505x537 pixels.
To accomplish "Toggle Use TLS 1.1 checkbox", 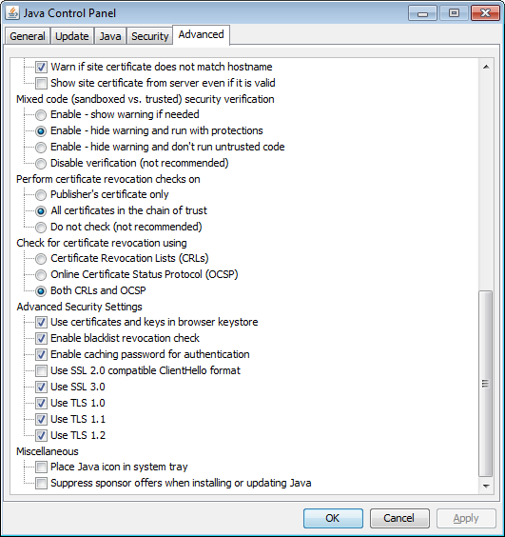I will 41,419.
